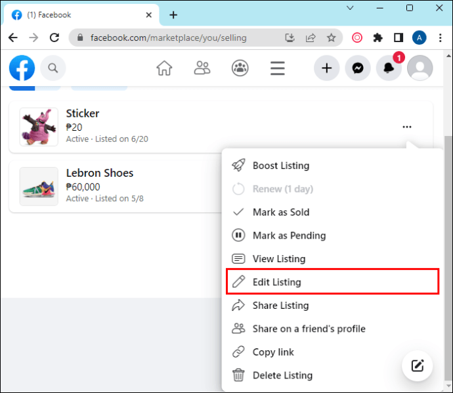Image resolution: width=453 pixels, height=393 pixels.
Task: Click the red target extension icon
Action: click(x=357, y=37)
